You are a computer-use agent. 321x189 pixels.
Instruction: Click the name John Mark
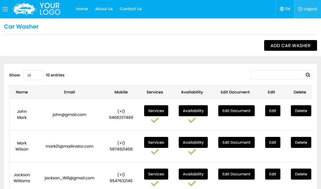[22, 114]
